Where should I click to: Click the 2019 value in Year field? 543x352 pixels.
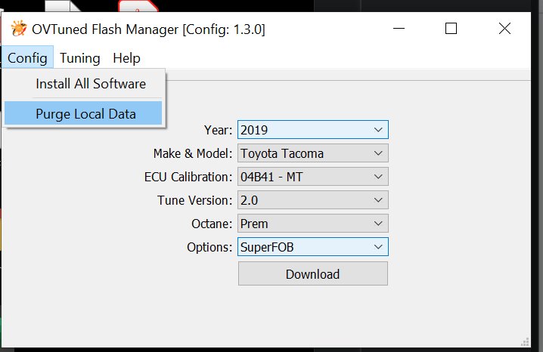click(x=254, y=130)
